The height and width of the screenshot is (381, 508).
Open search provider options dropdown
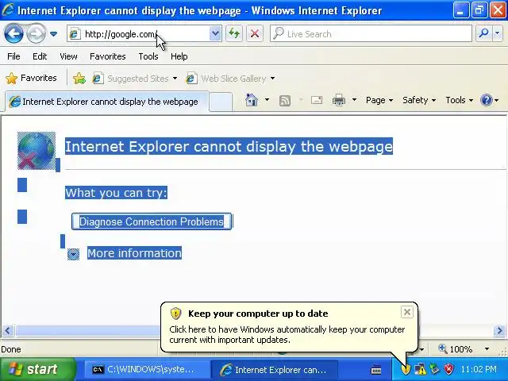tap(498, 33)
